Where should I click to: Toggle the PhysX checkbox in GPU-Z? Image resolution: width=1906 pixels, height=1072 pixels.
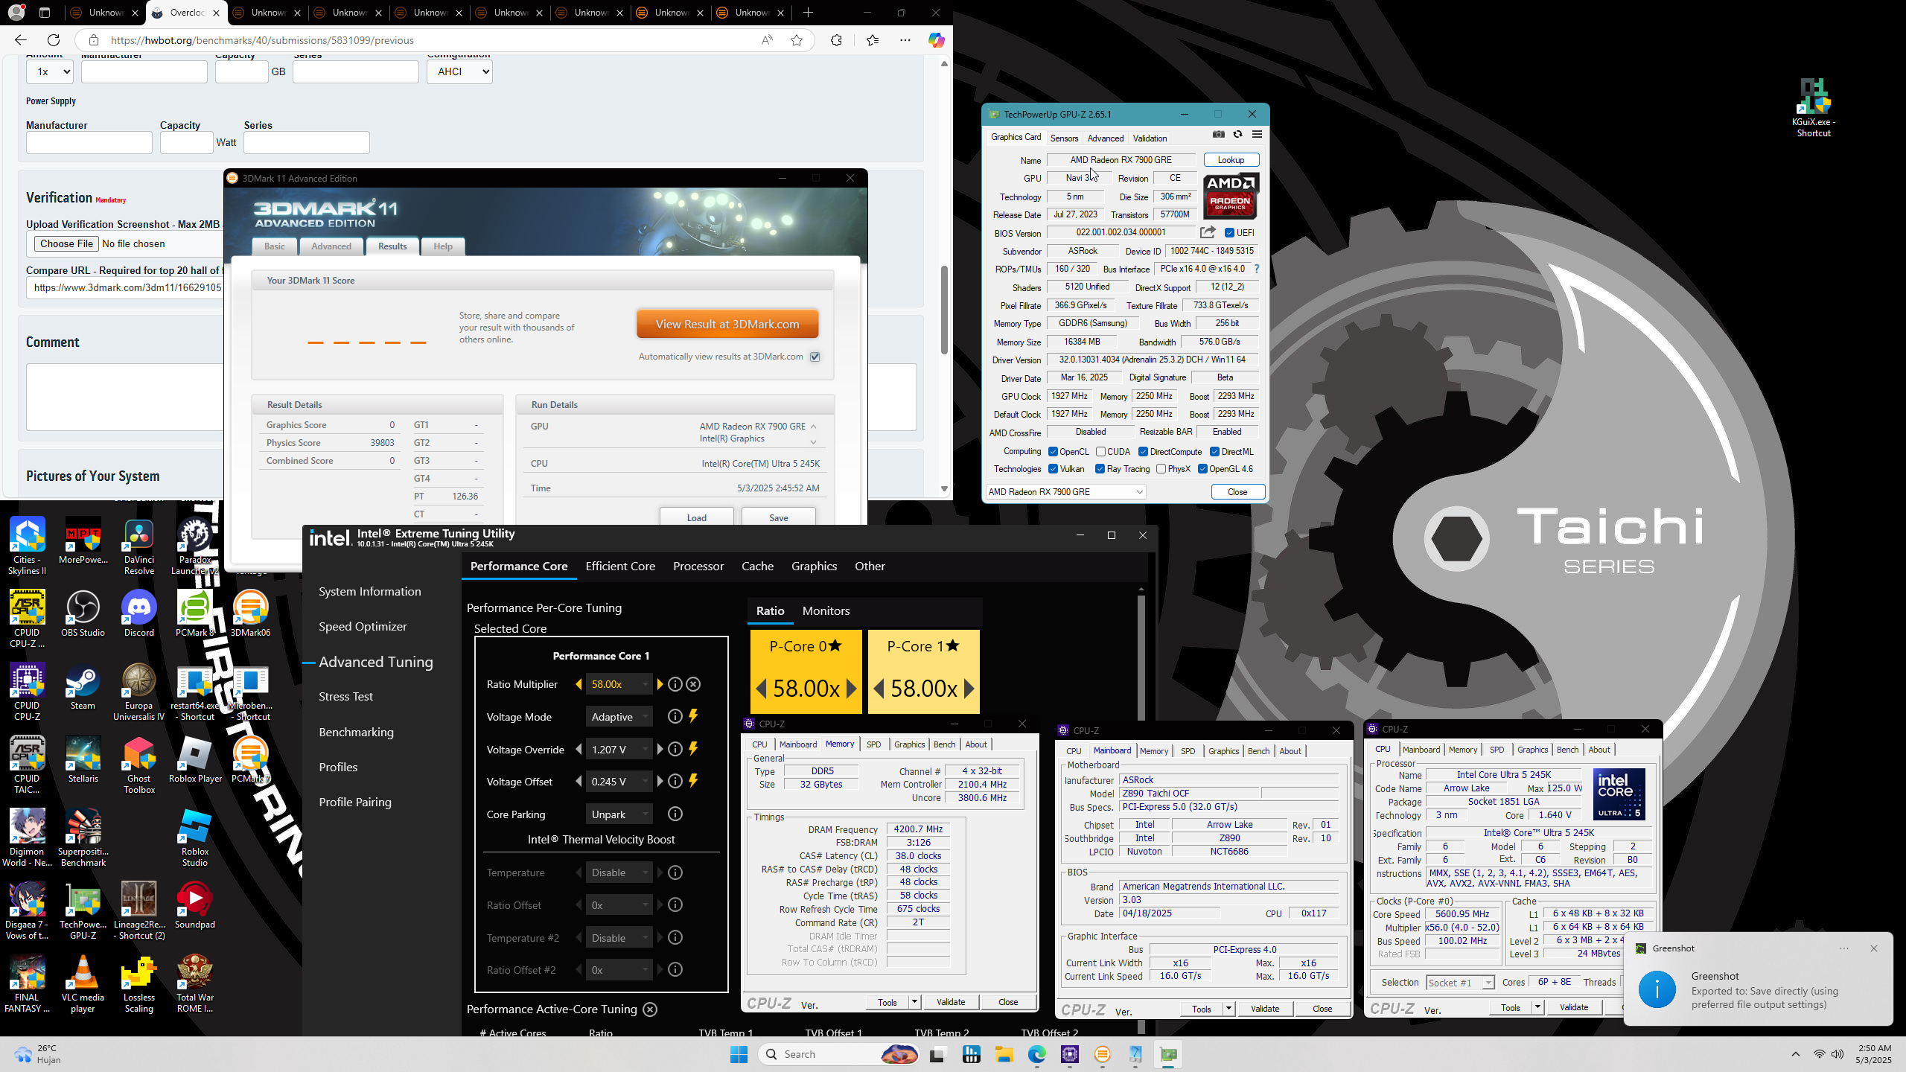(1161, 469)
